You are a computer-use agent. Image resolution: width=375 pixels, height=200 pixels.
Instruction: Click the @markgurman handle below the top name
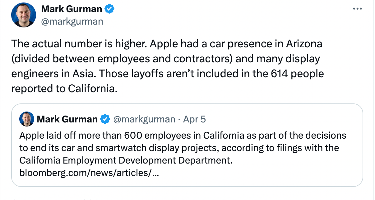[x=72, y=21]
